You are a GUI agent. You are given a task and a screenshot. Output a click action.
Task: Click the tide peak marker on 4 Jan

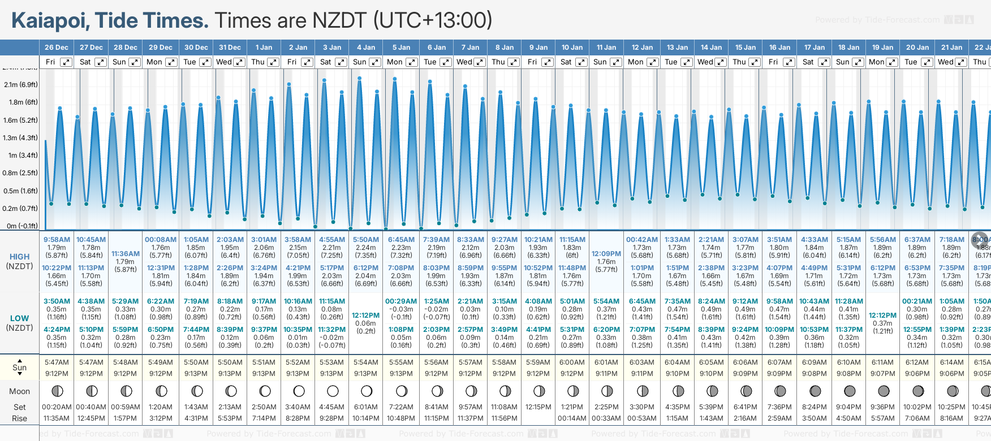[x=359, y=78]
